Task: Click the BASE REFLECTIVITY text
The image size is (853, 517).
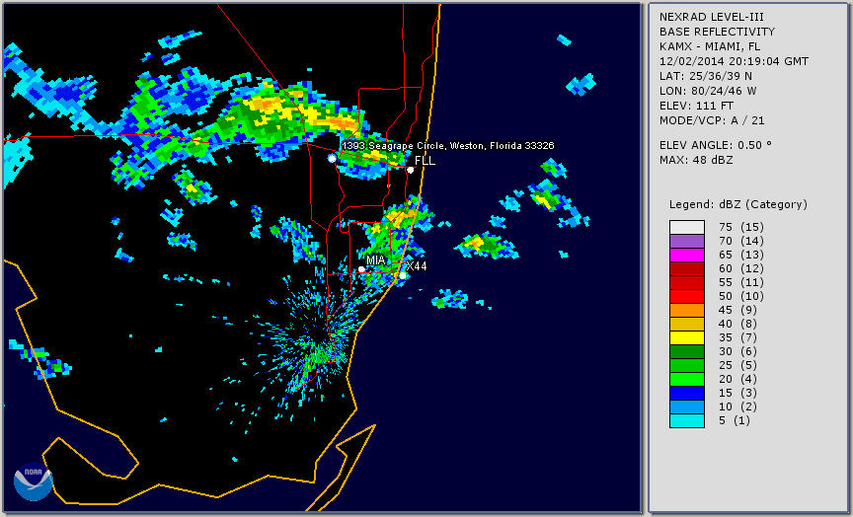Action: [717, 32]
